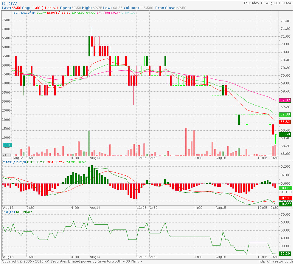Viewport: 295px width, 264px height.
Task: Select the MACD:-0.052 readout text
Action: [x=76, y=162]
